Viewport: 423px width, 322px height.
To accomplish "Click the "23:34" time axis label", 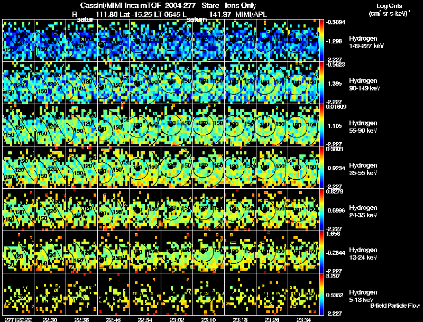I will (x=304, y=320).
